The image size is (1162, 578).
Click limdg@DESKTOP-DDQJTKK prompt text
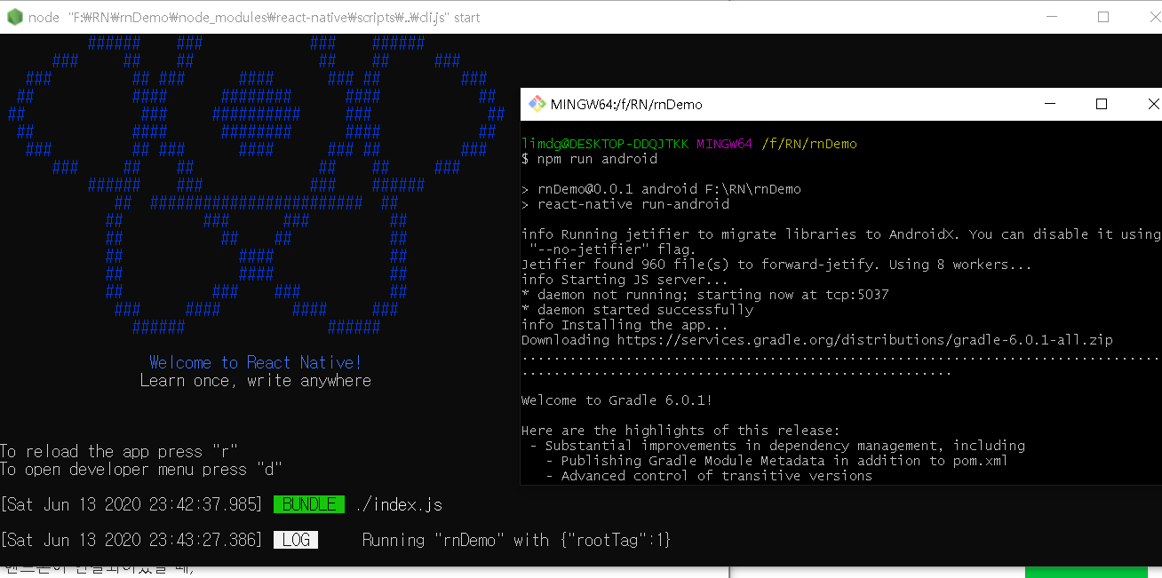[x=605, y=144]
